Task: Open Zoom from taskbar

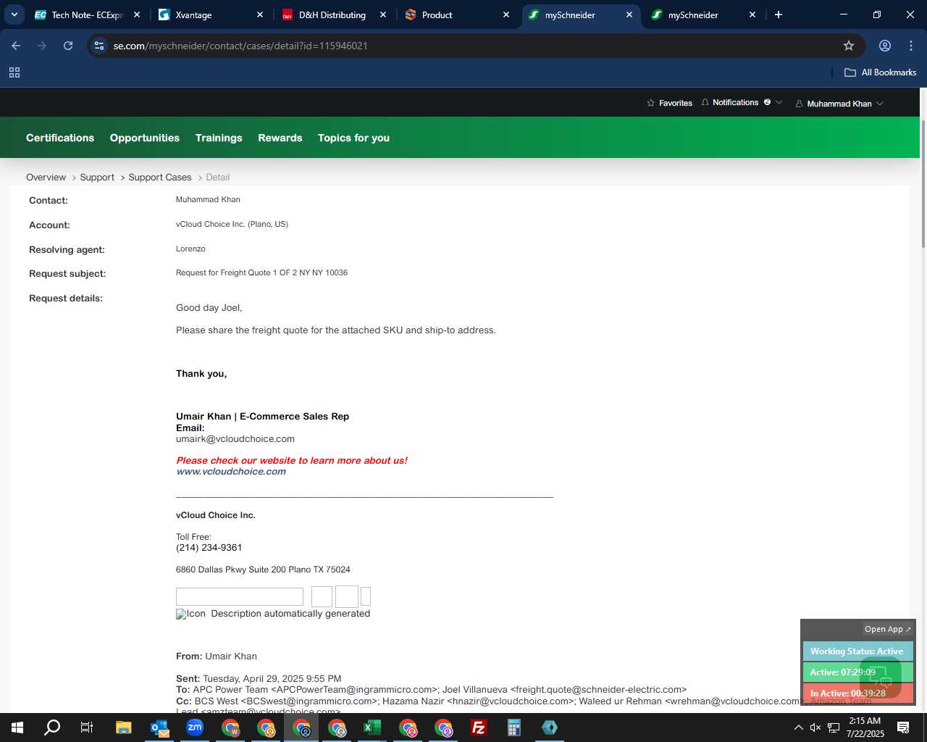Action: (195, 728)
